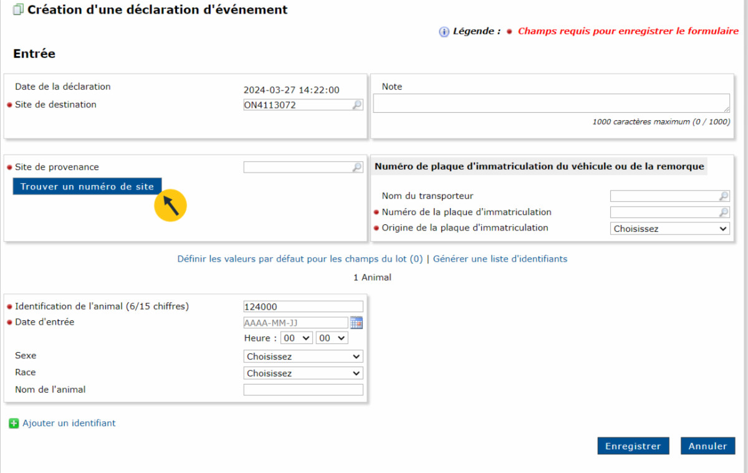Click the Enregistrer button
This screenshot has height=473, width=748.
click(633, 446)
